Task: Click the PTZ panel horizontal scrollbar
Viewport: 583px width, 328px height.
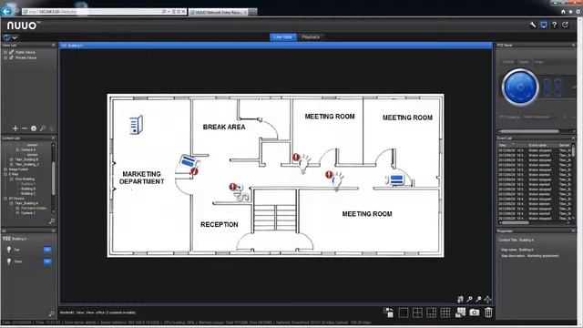Action: click(529, 131)
